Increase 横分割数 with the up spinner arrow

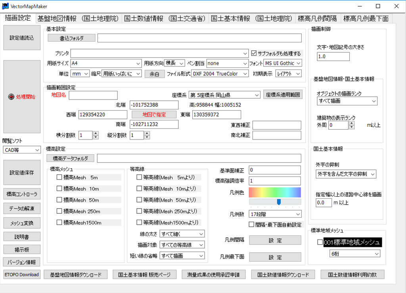click(x=96, y=133)
